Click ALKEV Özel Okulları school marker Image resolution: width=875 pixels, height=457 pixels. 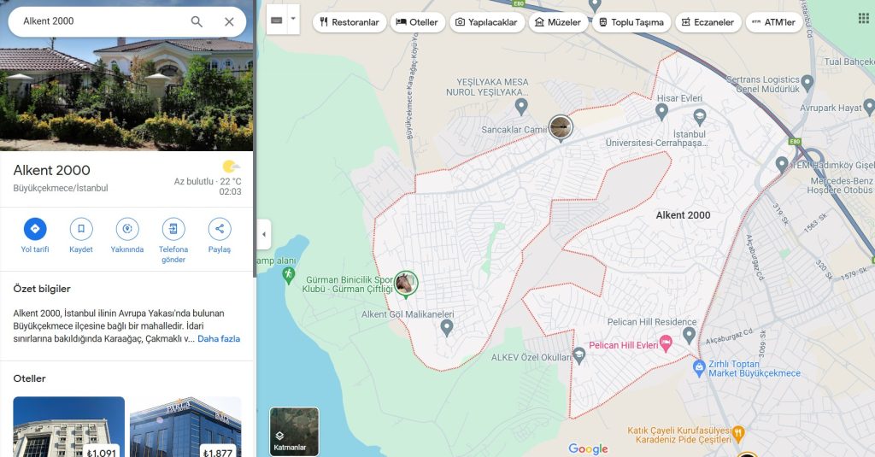tap(579, 355)
